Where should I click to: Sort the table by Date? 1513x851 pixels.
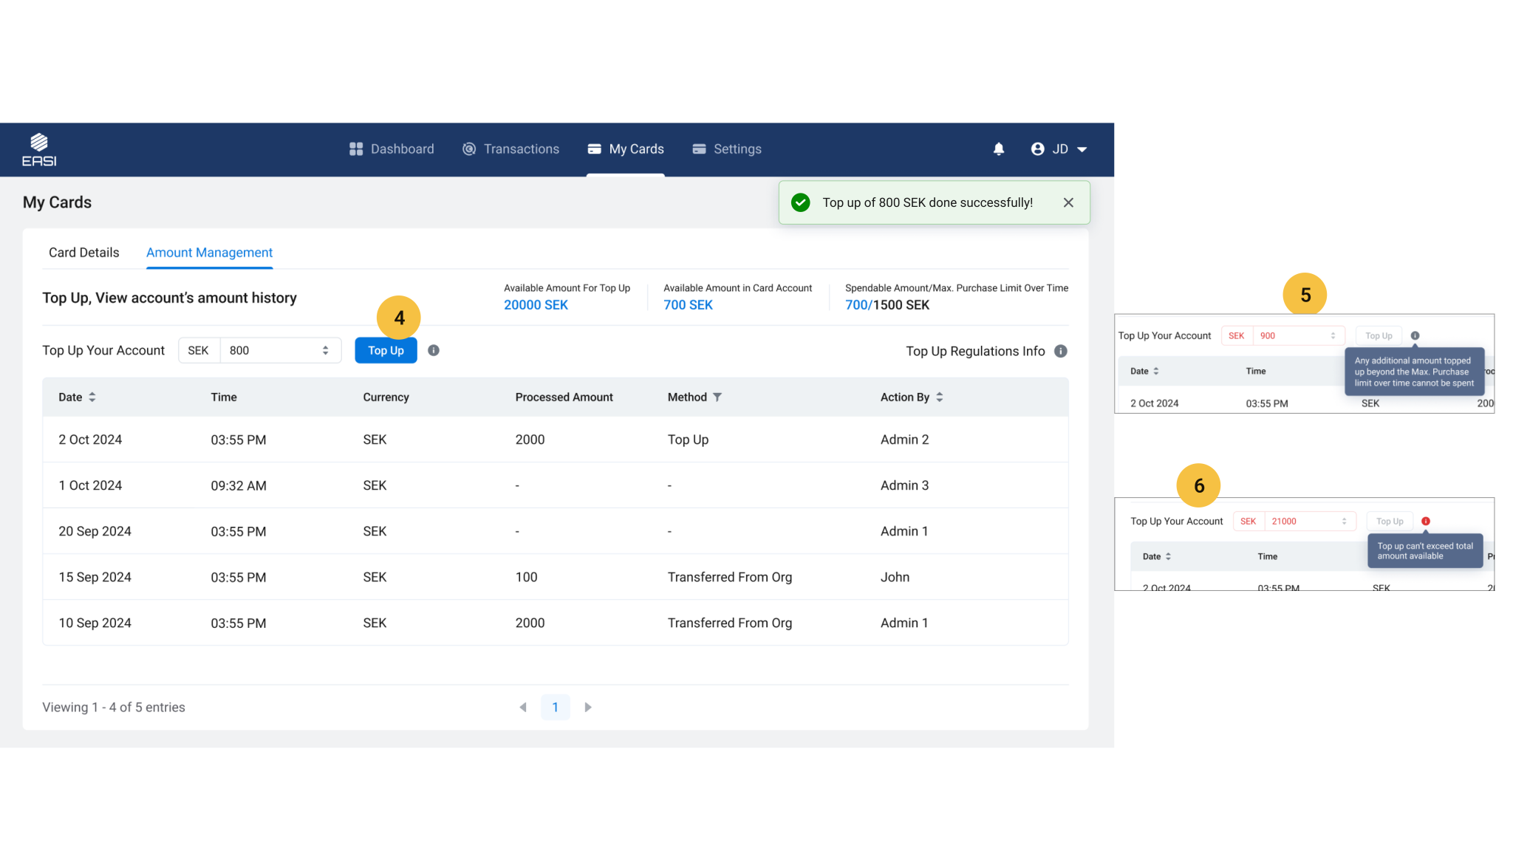pyautogui.click(x=92, y=397)
